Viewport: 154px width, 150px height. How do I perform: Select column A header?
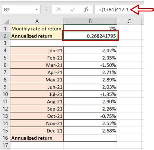[37, 21]
